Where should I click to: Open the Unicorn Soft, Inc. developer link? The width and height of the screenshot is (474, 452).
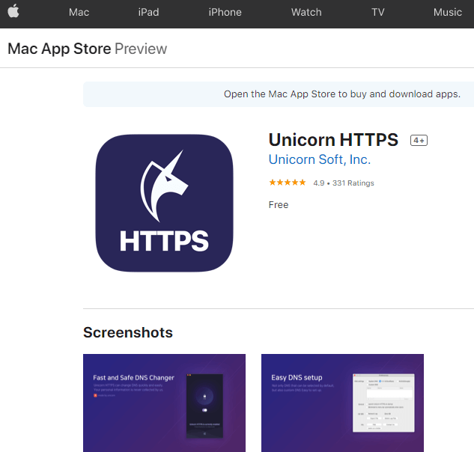coord(320,159)
